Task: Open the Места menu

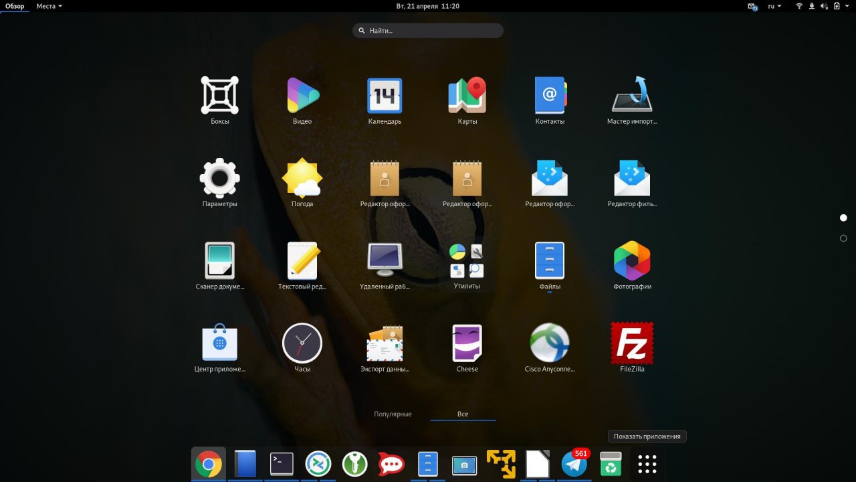Action: pos(49,6)
